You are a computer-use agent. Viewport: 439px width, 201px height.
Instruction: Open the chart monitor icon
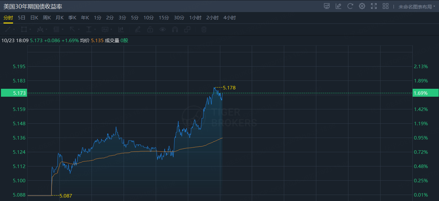(327, 6)
